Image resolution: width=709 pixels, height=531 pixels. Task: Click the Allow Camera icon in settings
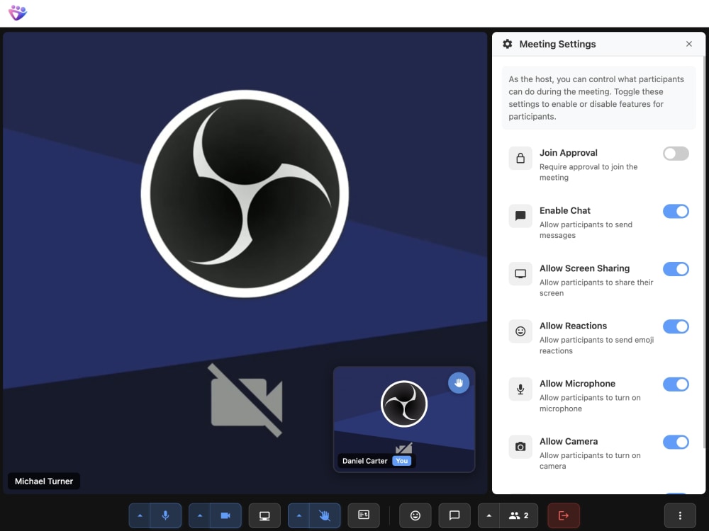(x=520, y=447)
